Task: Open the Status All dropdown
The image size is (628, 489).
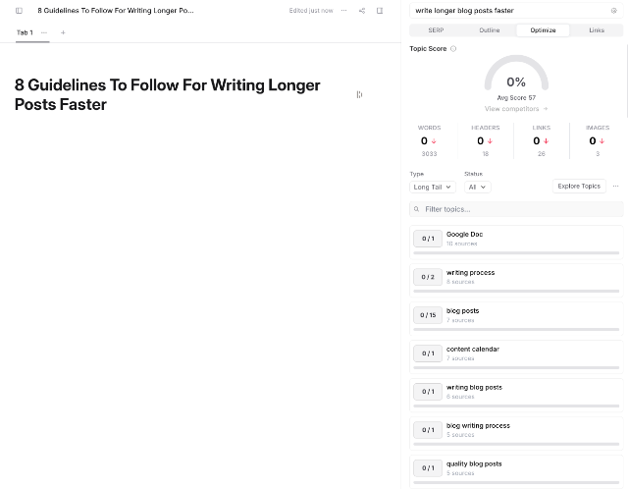Action: point(477,187)
